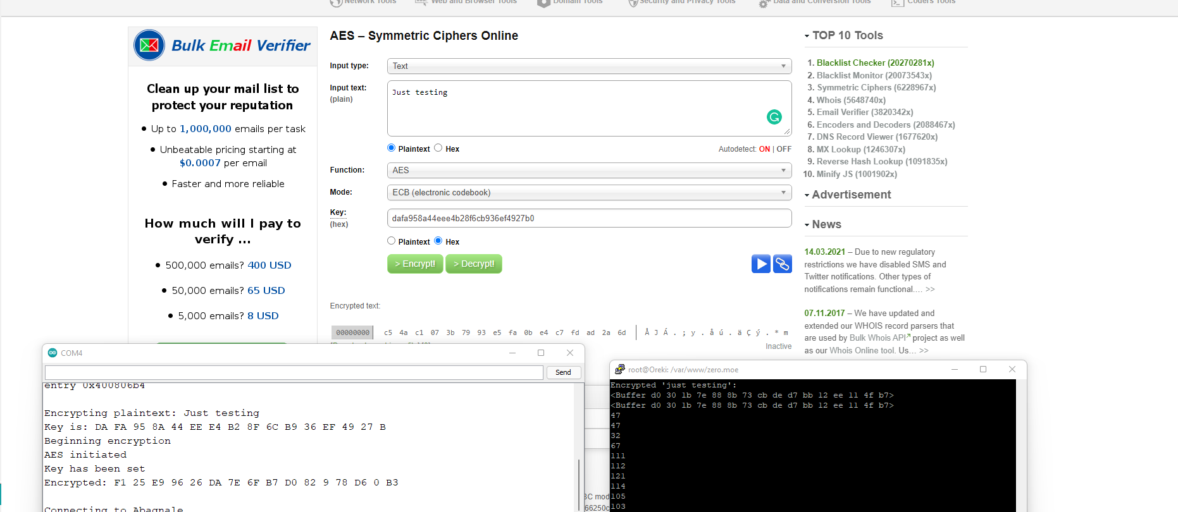Click the Bulk Email Verifier logo icon
This screenshot has width=1178, height=512.
click(149, 45)
